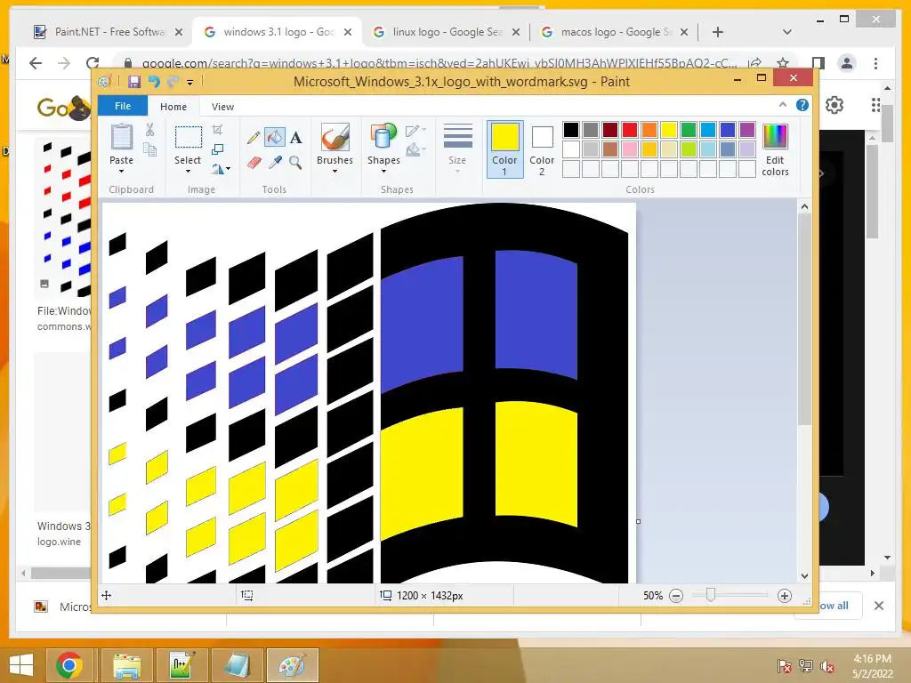Expand the Paste dropdown arrow
The image size is (911, 683).
[121, 172]
